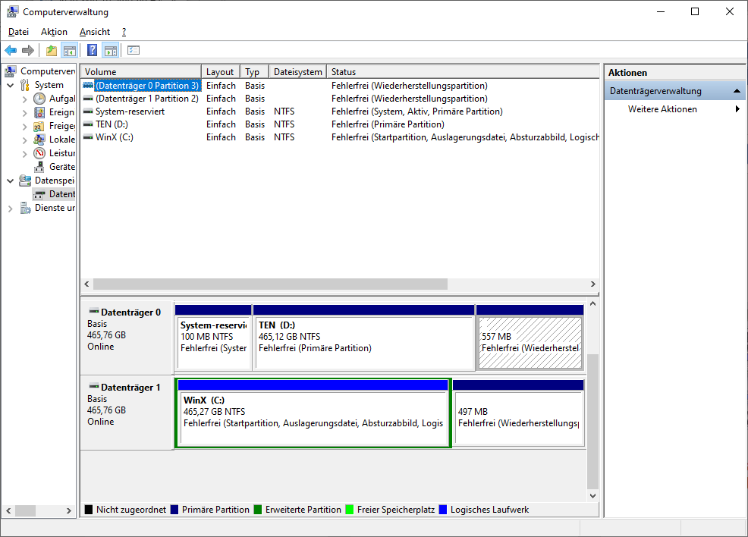Expand the Lokale Benutzer node
The width and height of the screenshot is (748, 537).
[x=25, y=140]
